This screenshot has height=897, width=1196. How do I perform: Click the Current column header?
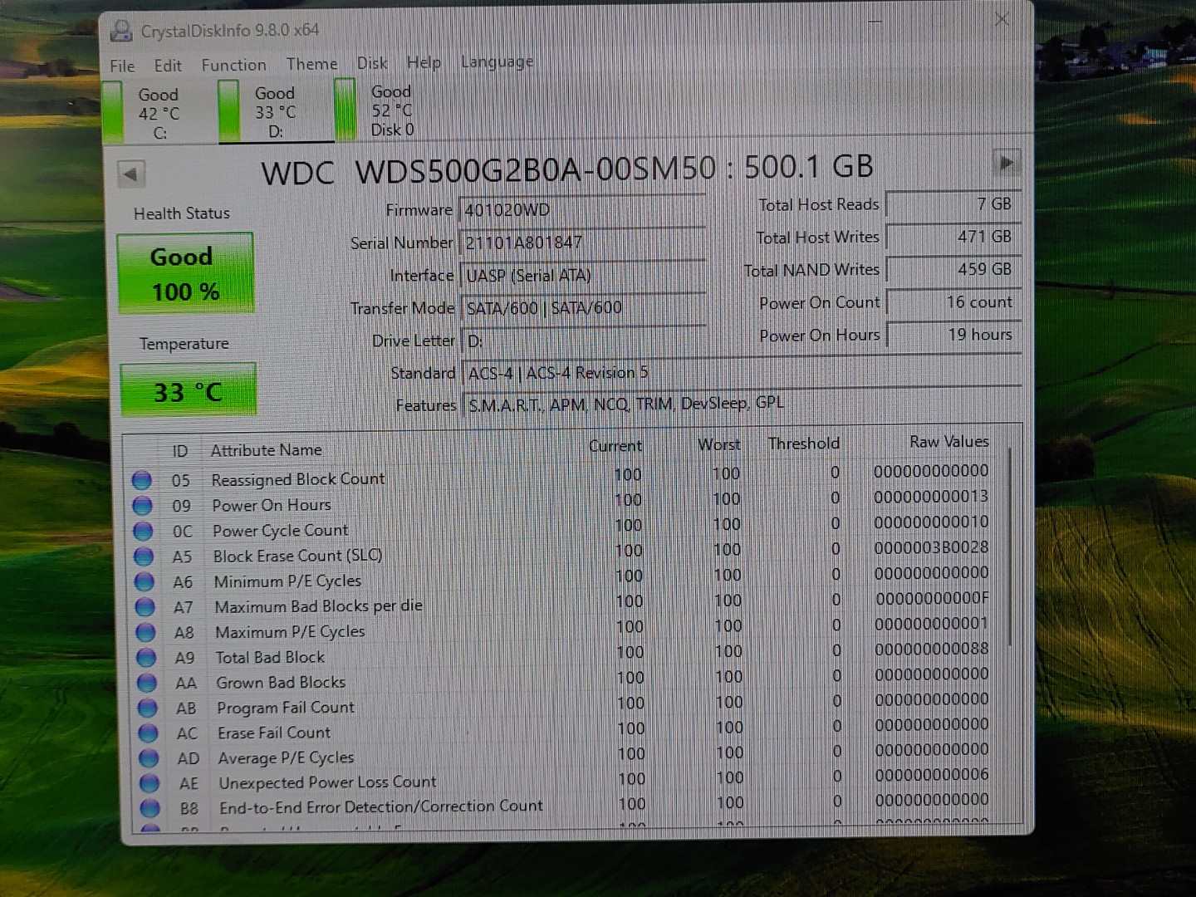[615, 446]
